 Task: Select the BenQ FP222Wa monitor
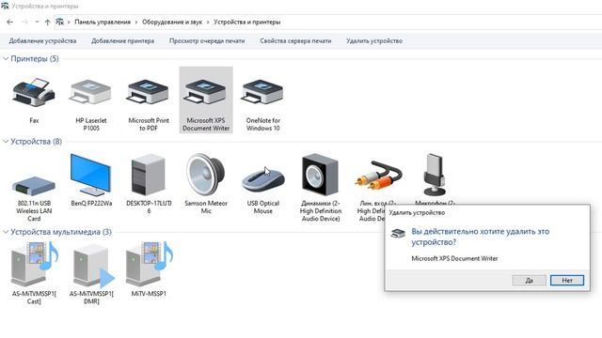(91, 175)
